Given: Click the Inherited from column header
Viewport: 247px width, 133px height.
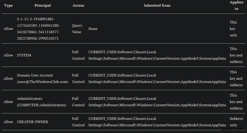Looking at the screenshot, I should click(x=157, y=6).
